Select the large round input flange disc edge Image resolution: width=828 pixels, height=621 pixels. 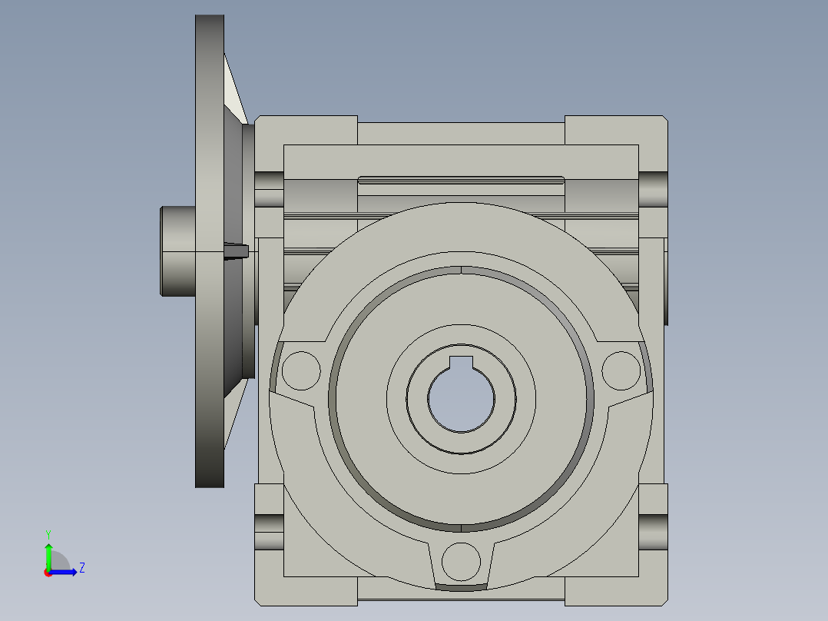click(x=209, y=251)
